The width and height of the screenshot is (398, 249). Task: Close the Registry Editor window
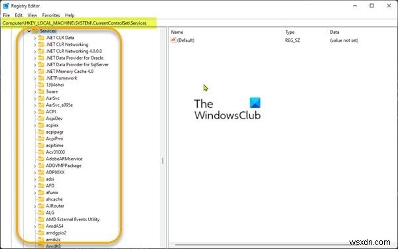click(389, 5)
